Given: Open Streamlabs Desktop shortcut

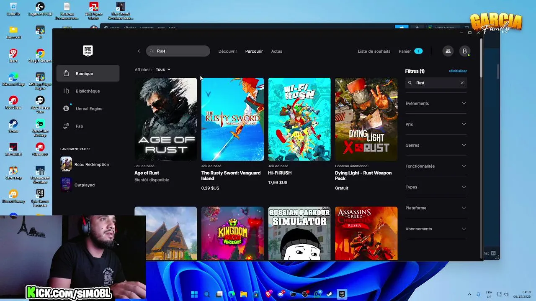Looking at the screenshot, I should (40, 128).
